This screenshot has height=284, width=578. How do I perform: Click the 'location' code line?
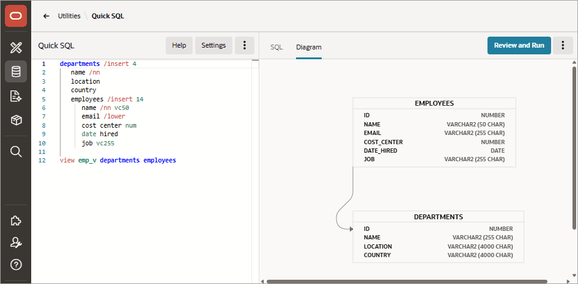(x=86, y=81)
